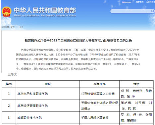Open the Languages dropdown
This screenshot has width=155, height=125.
click(128, 2)
